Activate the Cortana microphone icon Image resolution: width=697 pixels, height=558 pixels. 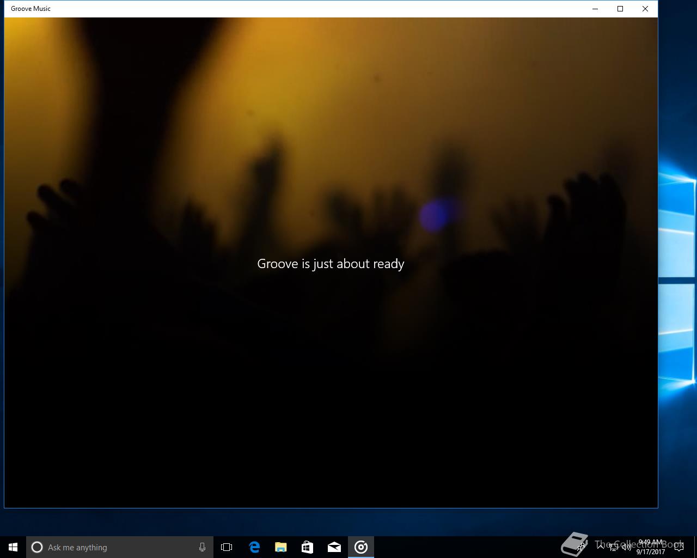[202, 547]
